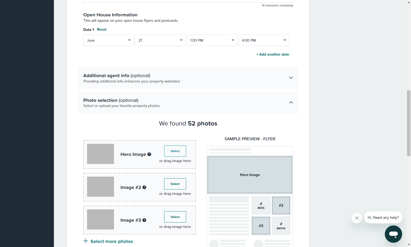Click Reset link next to Date 1
Image resolution: width=411 pixels, height=247 pixels.
(x=102, y=30)
